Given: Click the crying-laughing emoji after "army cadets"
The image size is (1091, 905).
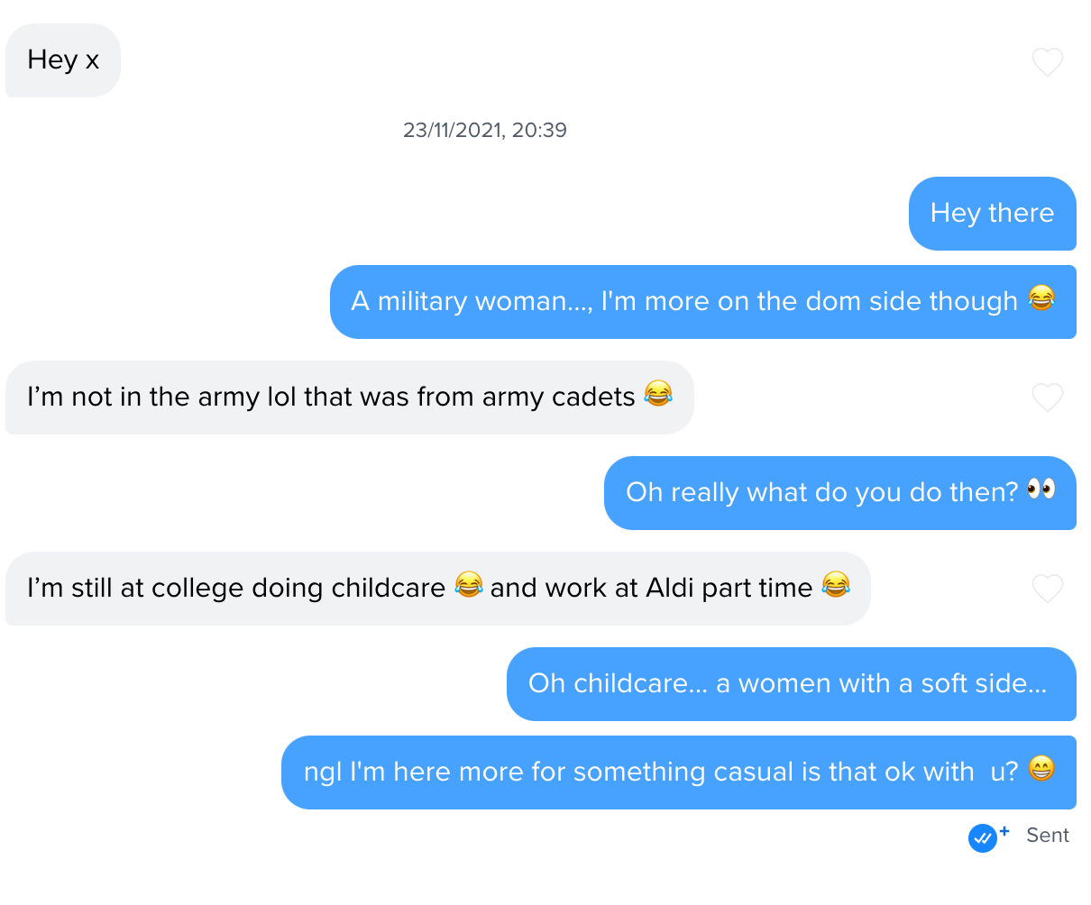Looking at the screenshot, I should coord(658,394).
